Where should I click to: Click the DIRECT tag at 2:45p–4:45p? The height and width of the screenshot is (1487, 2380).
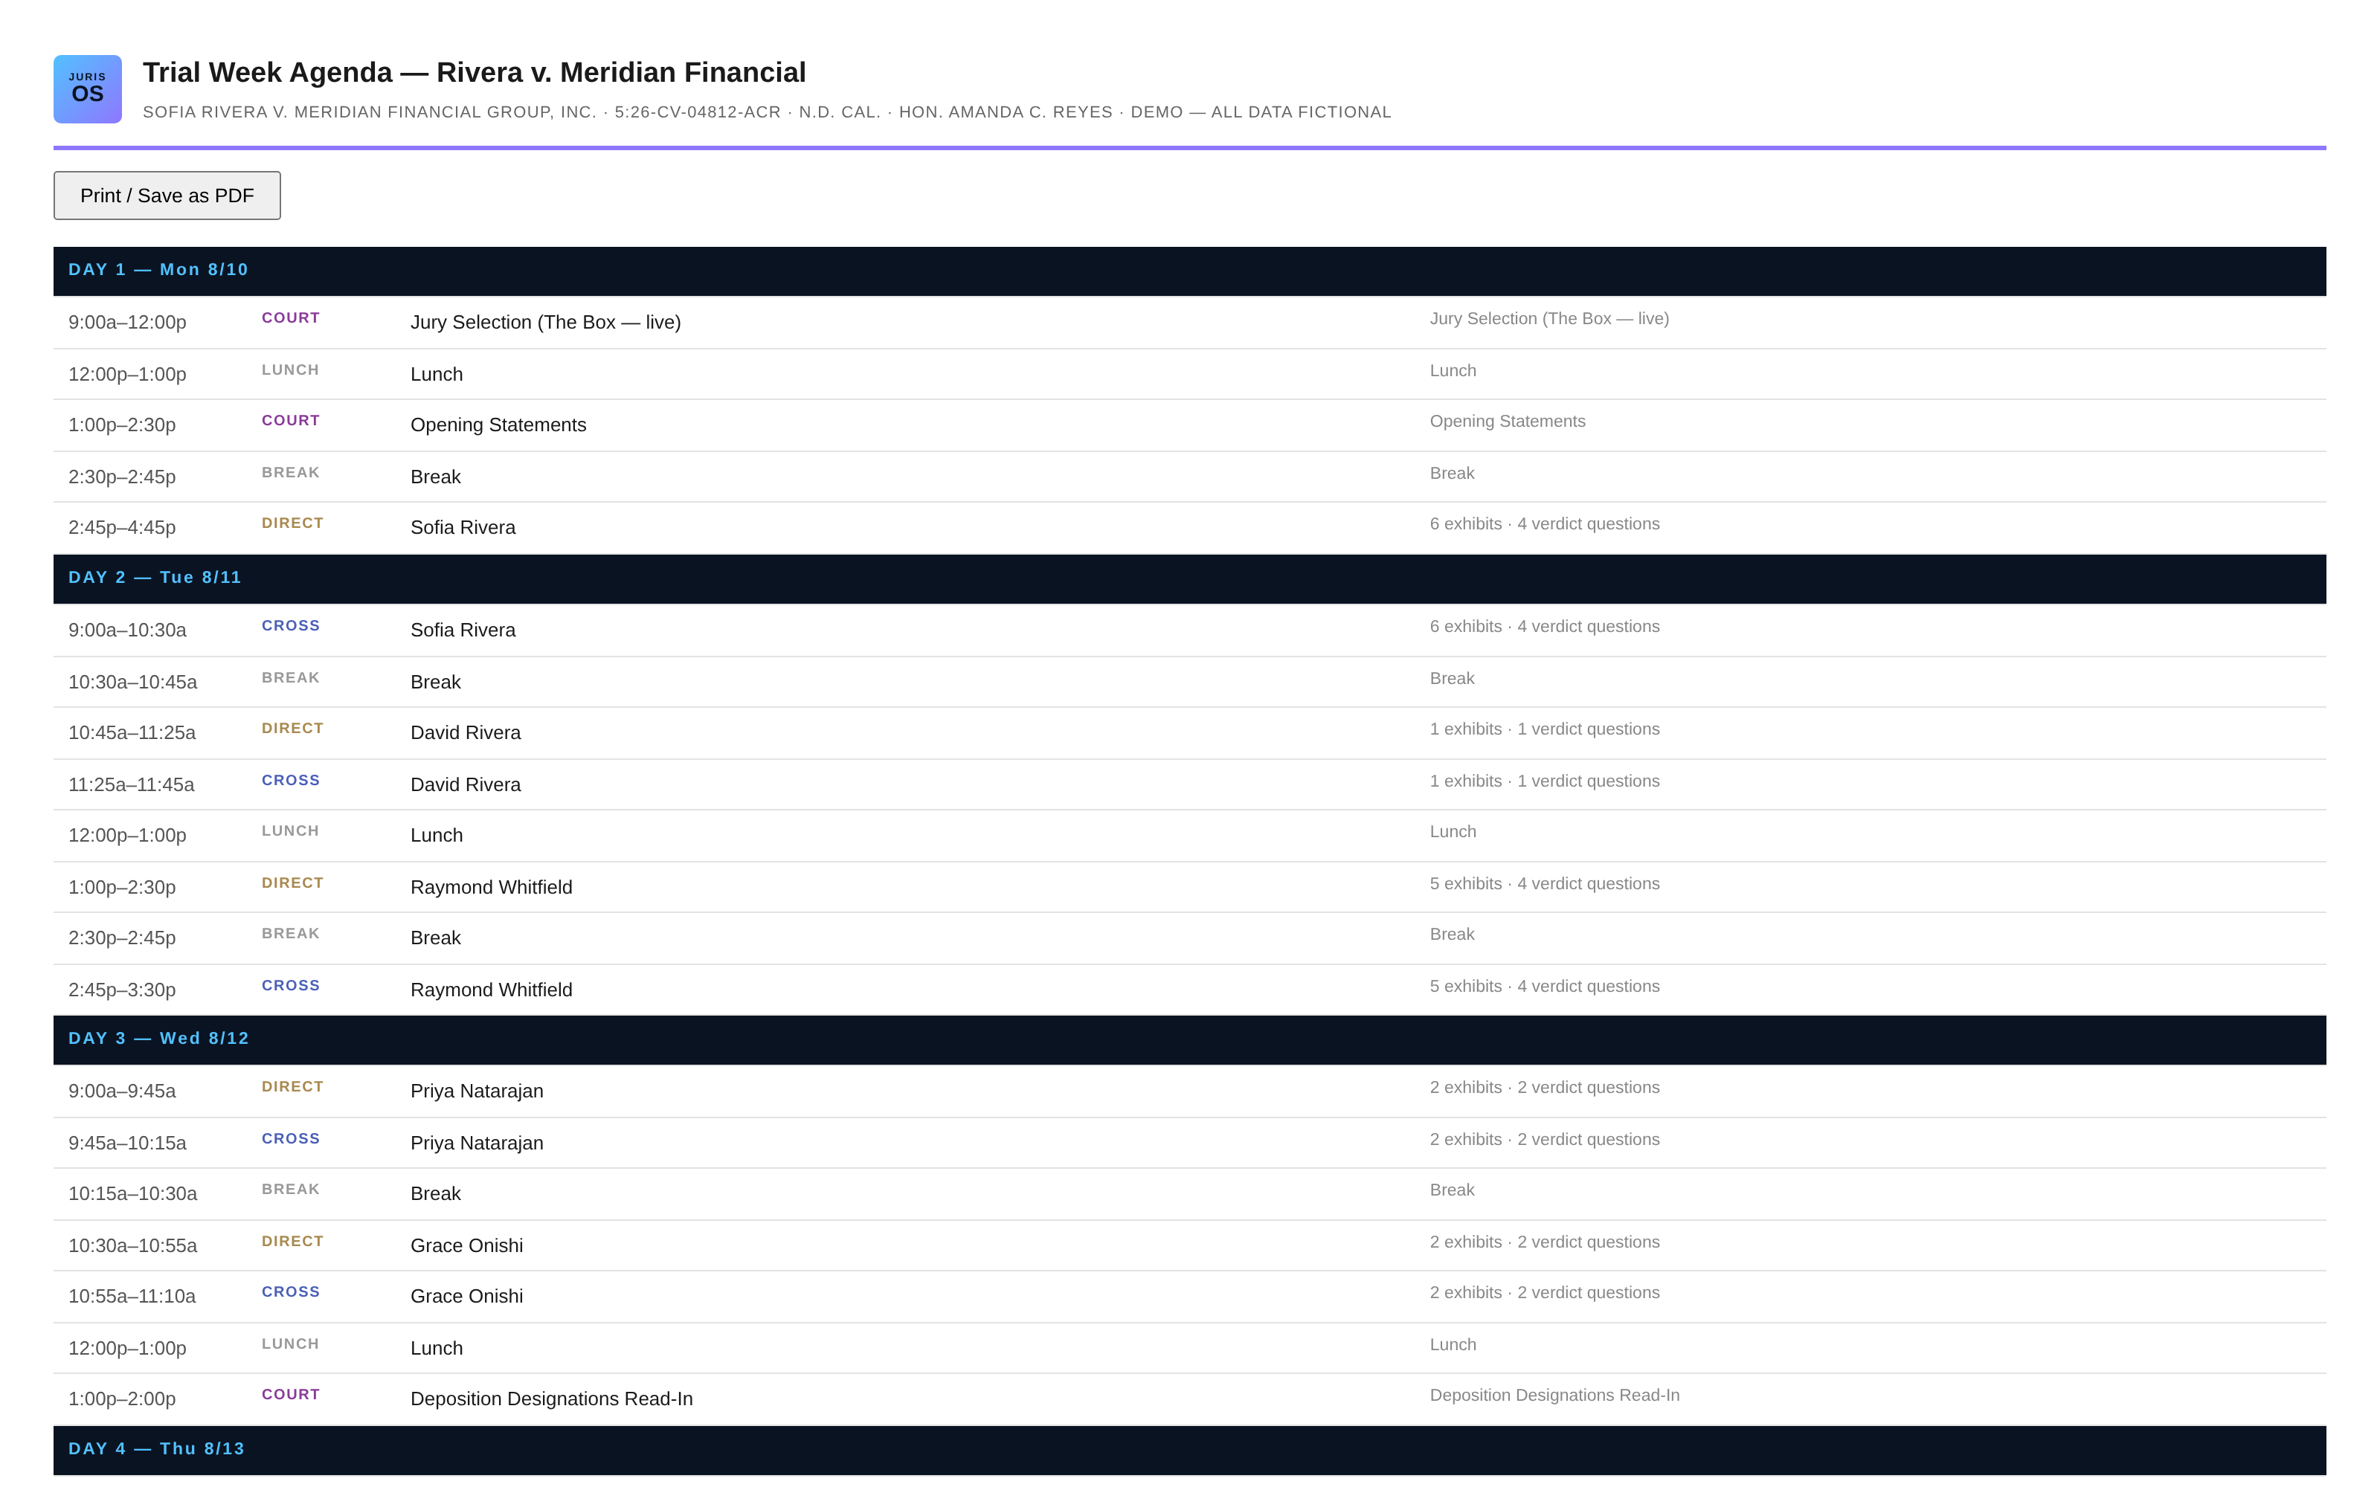292,523
